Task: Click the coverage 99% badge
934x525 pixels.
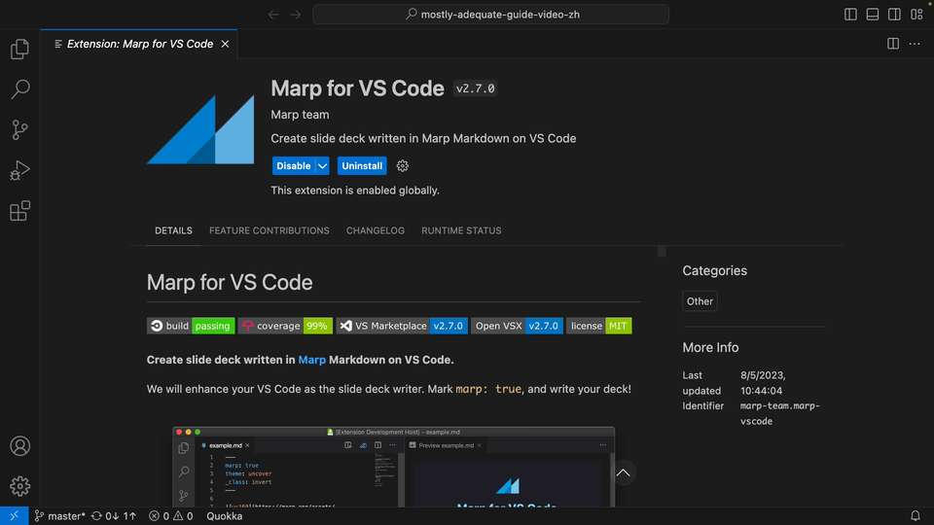Action: 285,327
